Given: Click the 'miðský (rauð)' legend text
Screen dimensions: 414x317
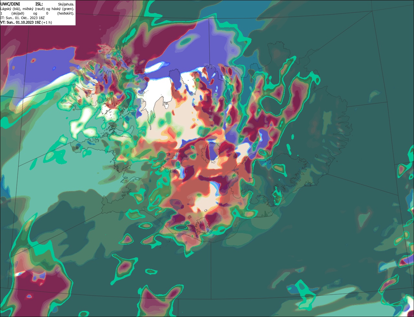Looking at the screenshot, I should click(34, 9).
